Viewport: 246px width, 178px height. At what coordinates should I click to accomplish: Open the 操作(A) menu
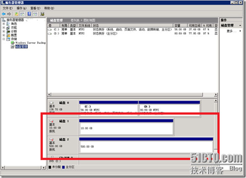pyautogui.click(x=21, y=8)
